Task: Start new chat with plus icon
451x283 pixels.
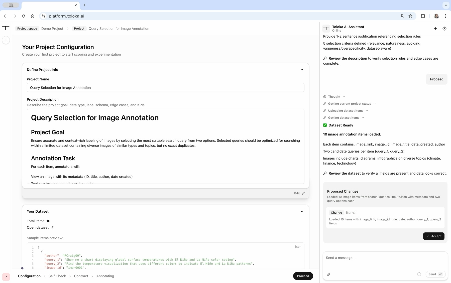Action: 435,29
